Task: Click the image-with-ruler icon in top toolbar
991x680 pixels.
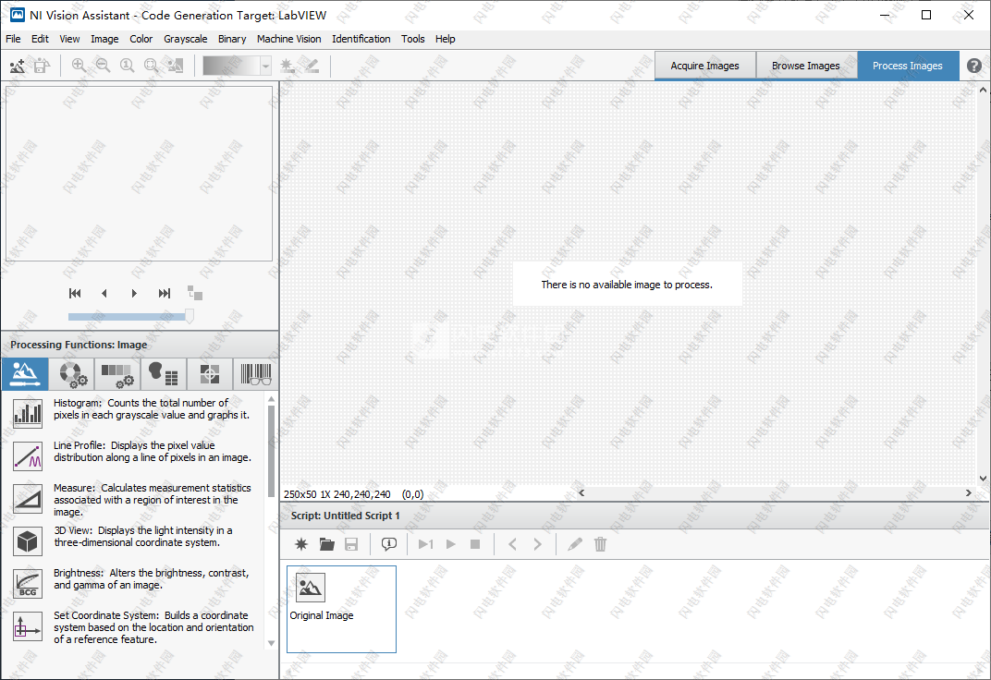Action: click(x=175, y=65)
